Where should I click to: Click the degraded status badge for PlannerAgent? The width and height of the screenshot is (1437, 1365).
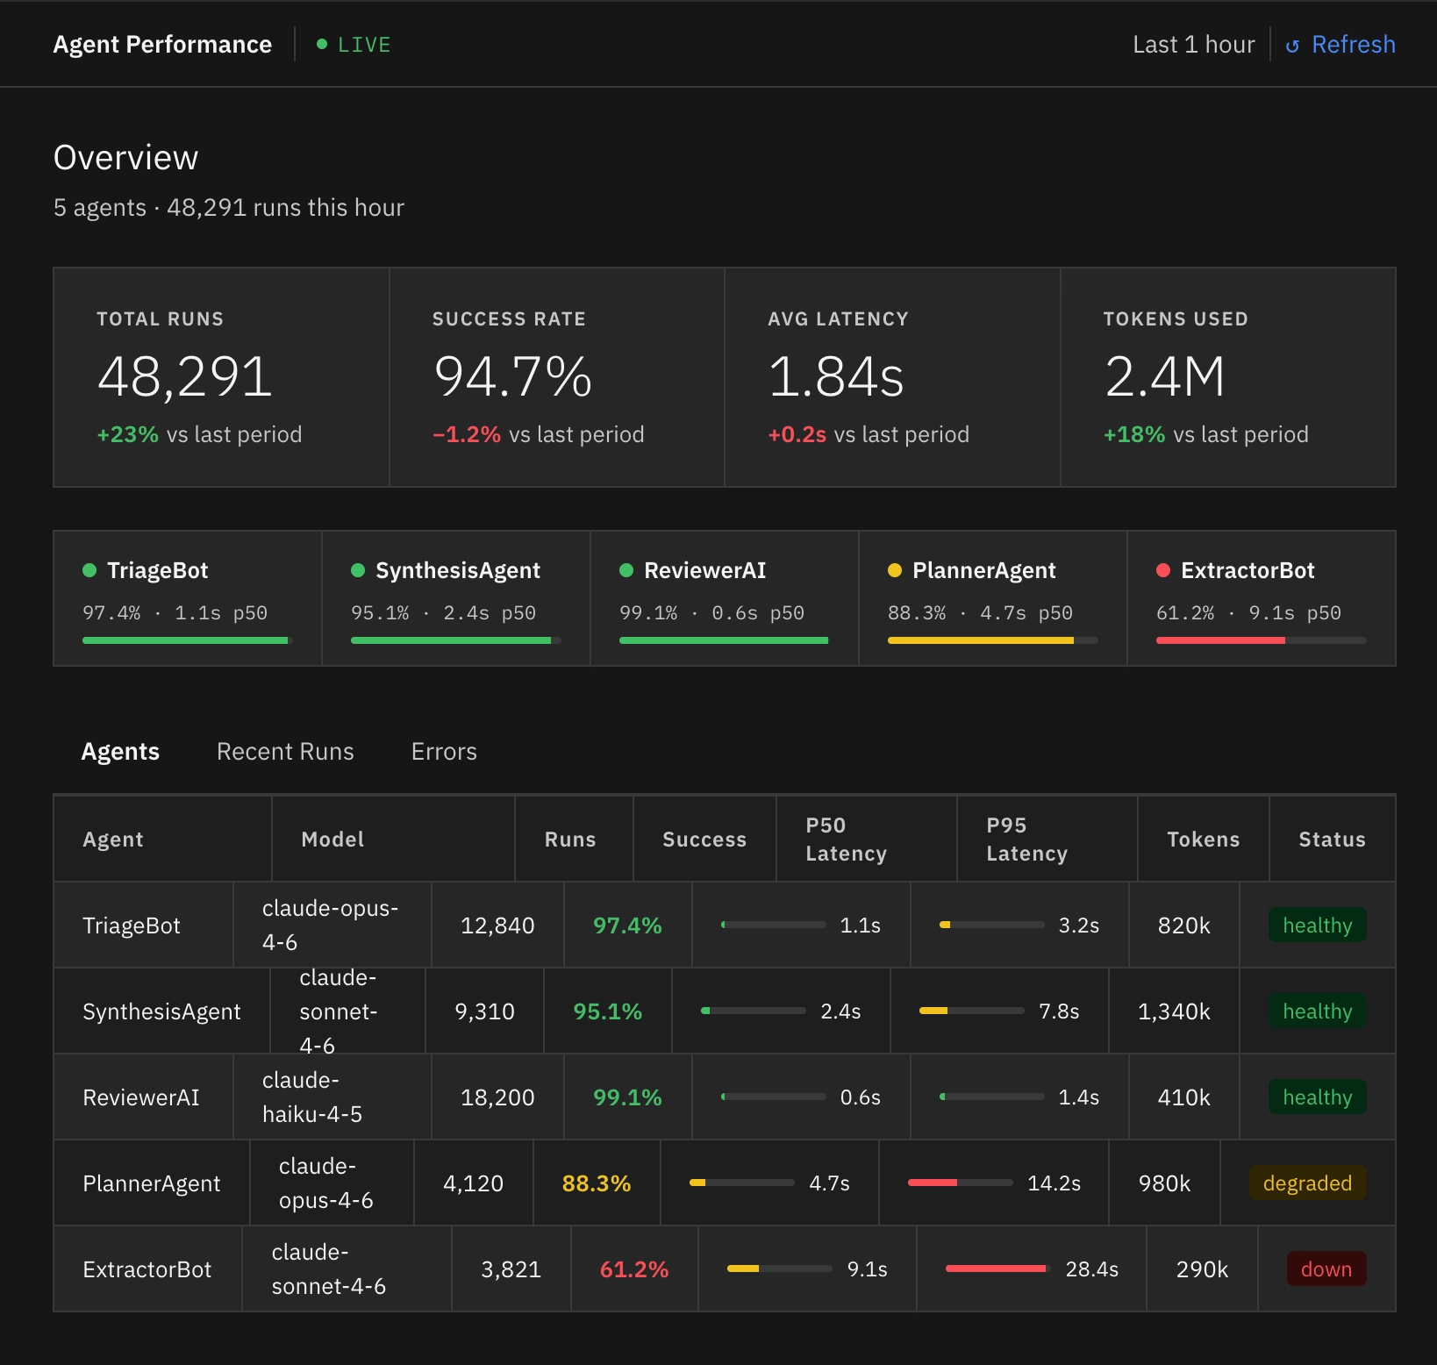point(1307,1183)
